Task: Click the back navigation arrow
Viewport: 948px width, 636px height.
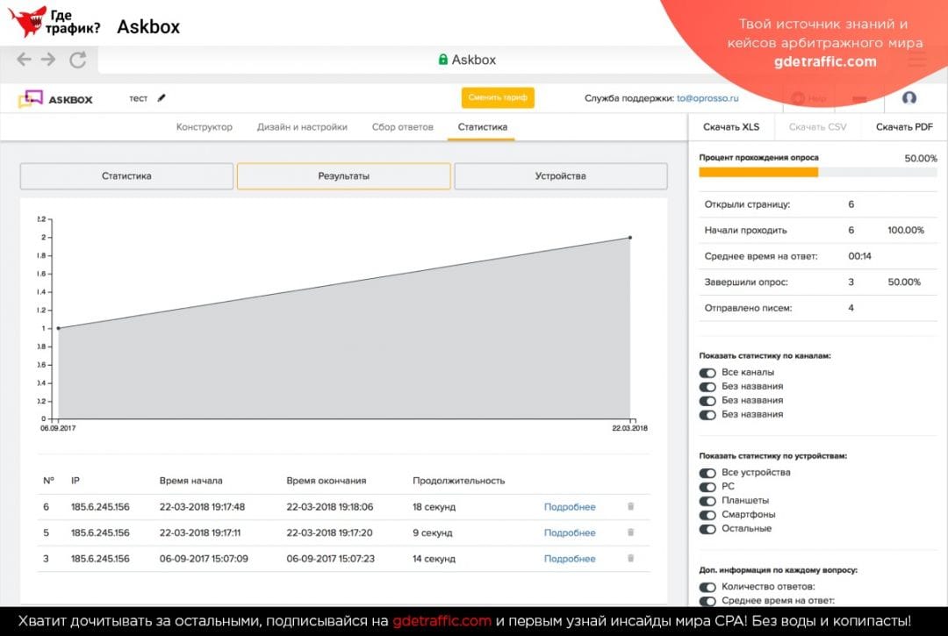Action: (22, 60)
